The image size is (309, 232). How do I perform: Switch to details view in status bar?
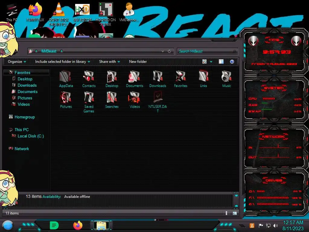226,213
